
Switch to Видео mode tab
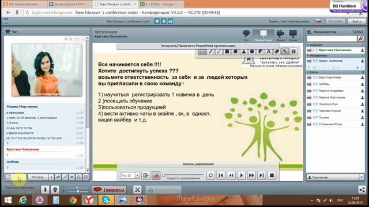pyautogui.click(x=280, y=35)
